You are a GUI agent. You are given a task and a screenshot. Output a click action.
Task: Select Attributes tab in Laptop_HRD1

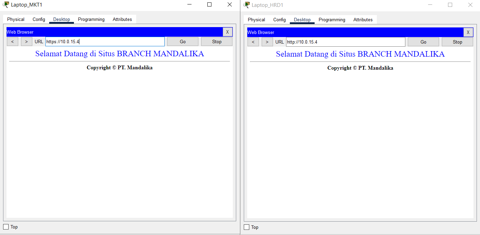point(363,20)
